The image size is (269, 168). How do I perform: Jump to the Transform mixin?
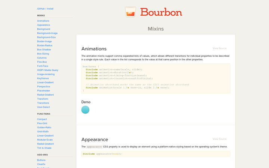point(43,99)
